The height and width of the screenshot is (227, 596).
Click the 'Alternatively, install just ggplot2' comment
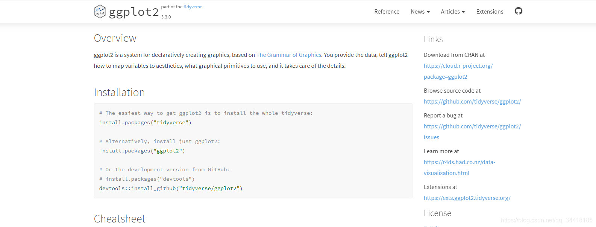pyautogui.click(x=160, y=142)
